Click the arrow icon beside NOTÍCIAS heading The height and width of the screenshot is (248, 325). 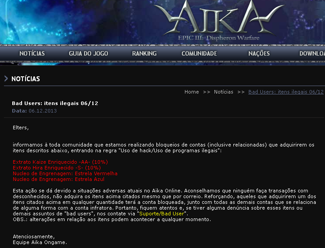[x=6, y=79]
